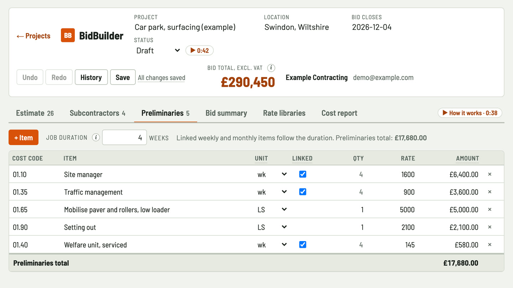Select the Preliminaries tab
Image resolution: width=513 pixels, height=288 pixels.
click(x=166, y=113)
